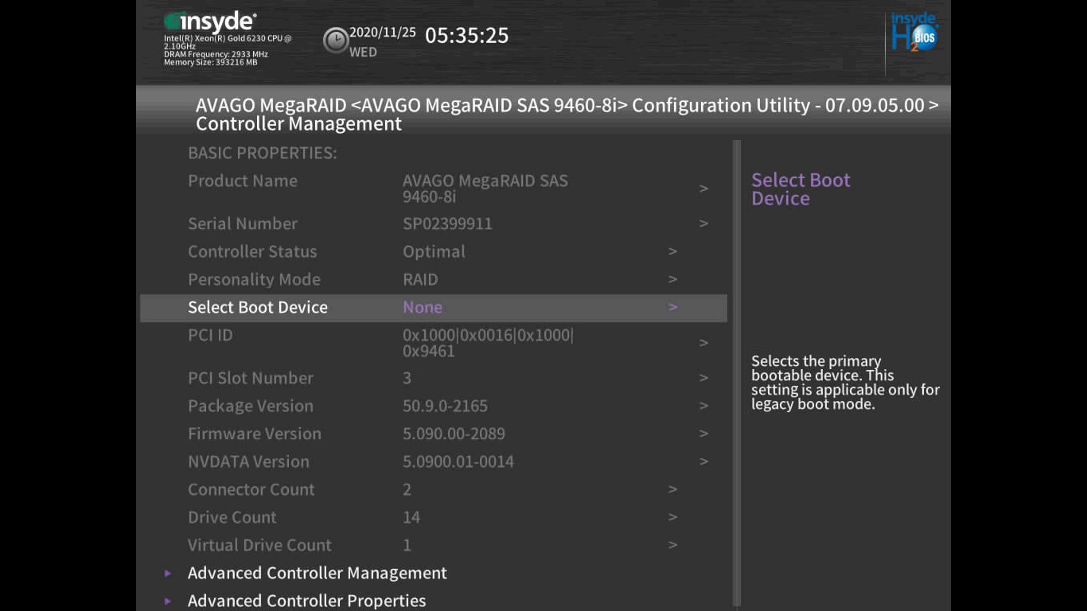Click the Virtual Drive Count row
The width and height of the screenshot is (1087, 611).
point(259,545)
